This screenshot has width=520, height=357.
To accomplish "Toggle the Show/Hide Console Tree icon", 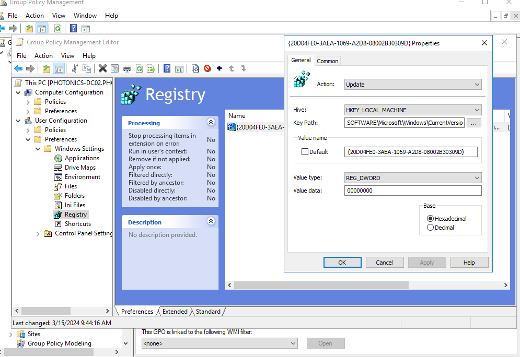I will pos(59,68).
